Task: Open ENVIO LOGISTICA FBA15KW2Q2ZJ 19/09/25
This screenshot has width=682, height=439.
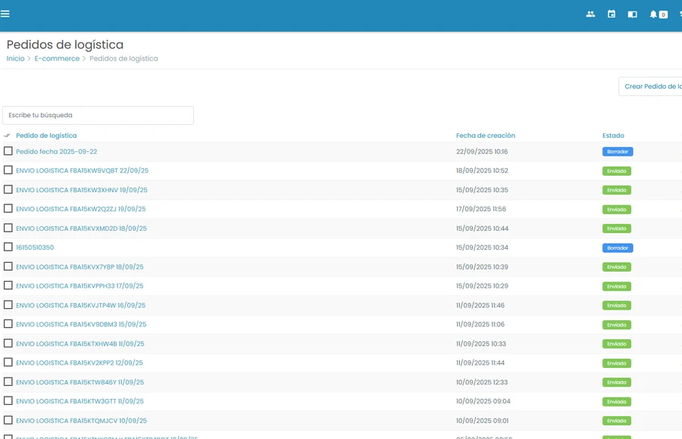Action: point(81,209)
